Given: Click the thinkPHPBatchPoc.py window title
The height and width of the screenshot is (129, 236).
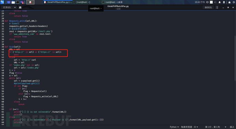Looking at the screenshot, I should click(118, 6).
